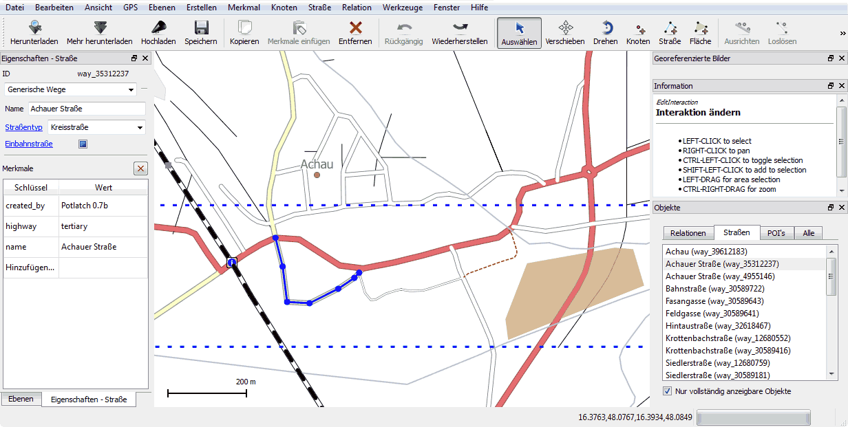
Task: Click the Entfernen delete icon
Action: coord(355,28)
